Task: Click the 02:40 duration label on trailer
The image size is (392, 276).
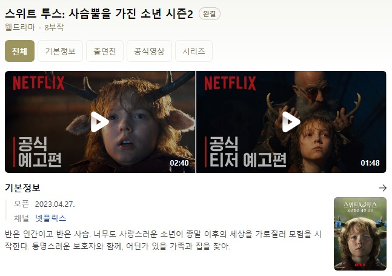Action: tap(179, 163)
